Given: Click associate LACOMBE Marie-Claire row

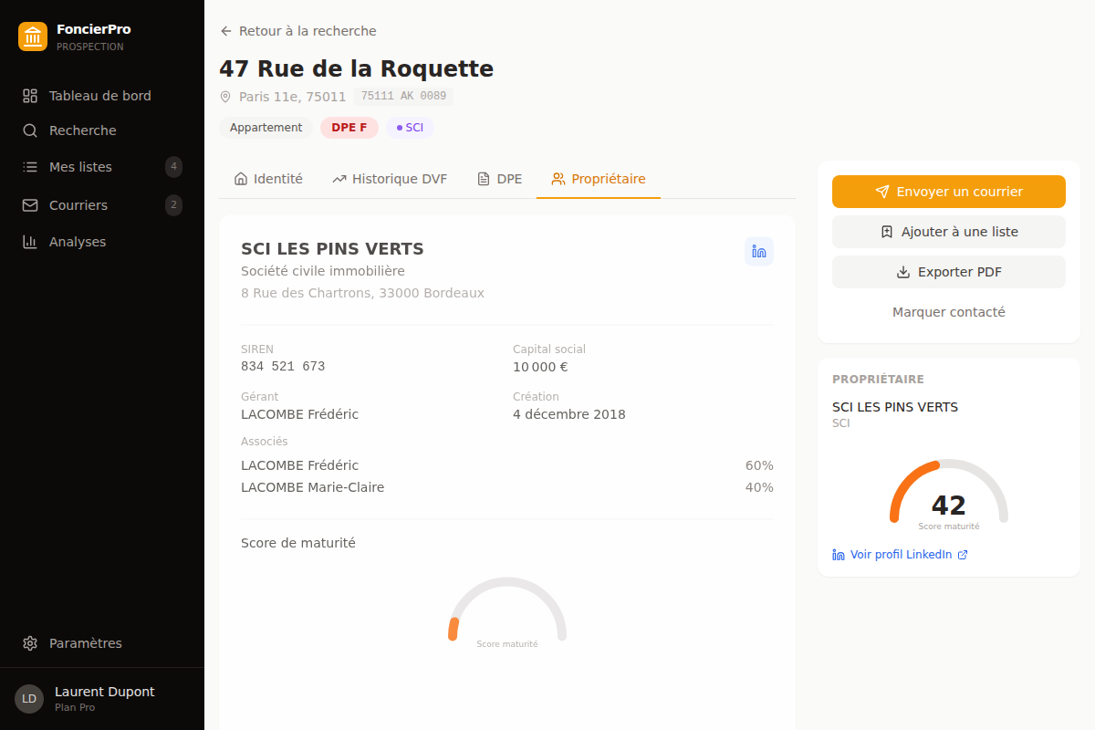Looking at the screenshot, I should point(507,487).
